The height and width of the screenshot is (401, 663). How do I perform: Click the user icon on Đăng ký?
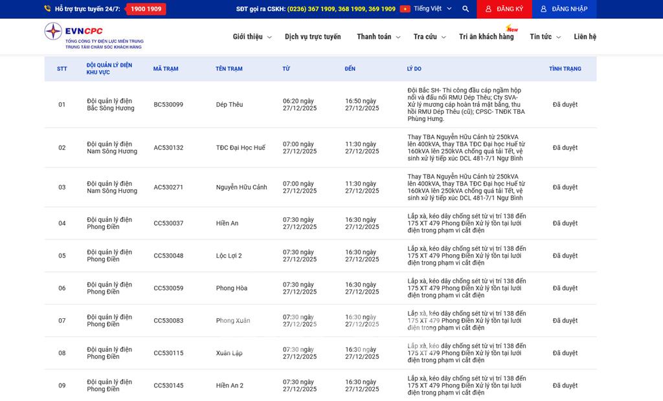(489, 9)
